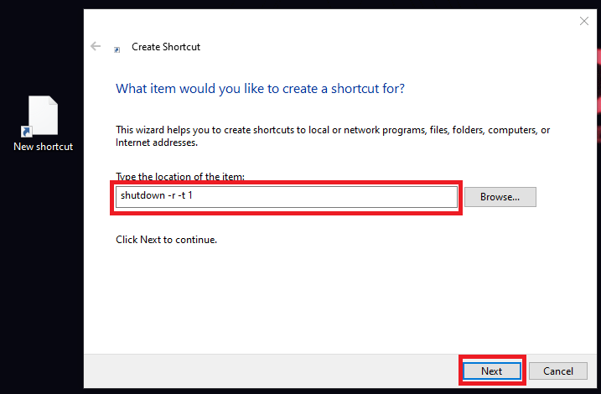
Task: Focus the item location text box
Action: point(287,197)
